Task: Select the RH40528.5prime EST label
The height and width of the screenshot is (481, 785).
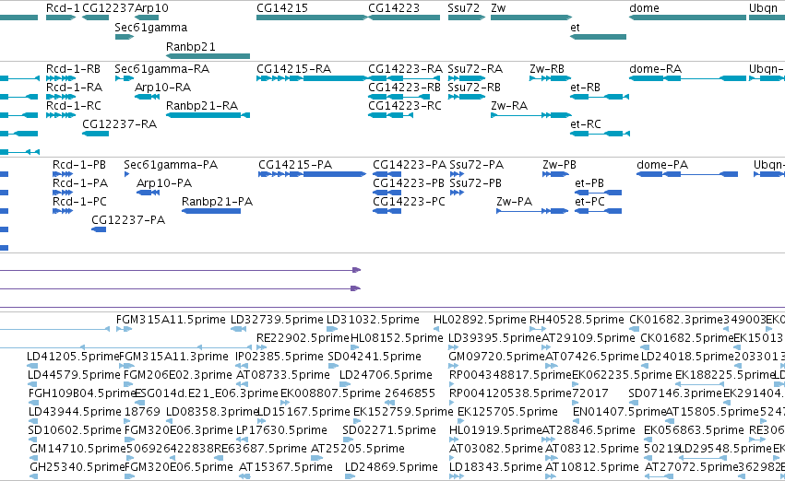Action: (x=577, y=320)
